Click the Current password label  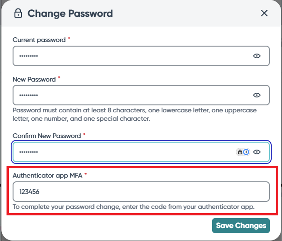pyautogui.click(x=39, y=40)
